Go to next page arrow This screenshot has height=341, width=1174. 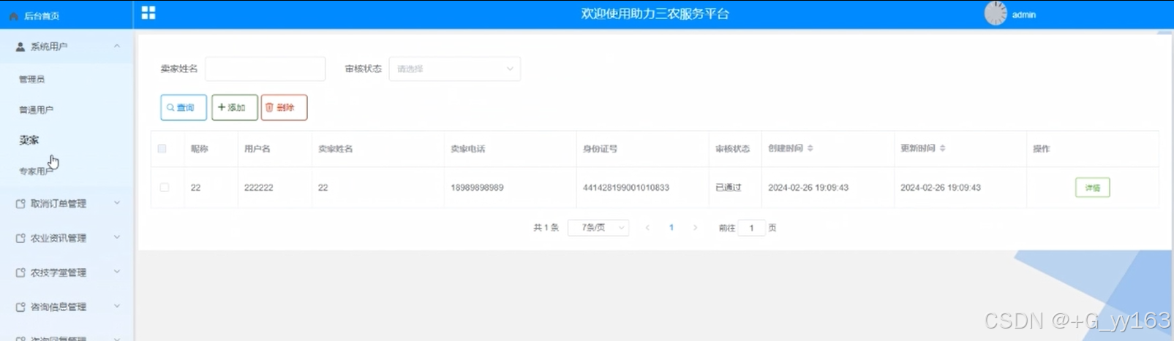(x=695, y=228)
